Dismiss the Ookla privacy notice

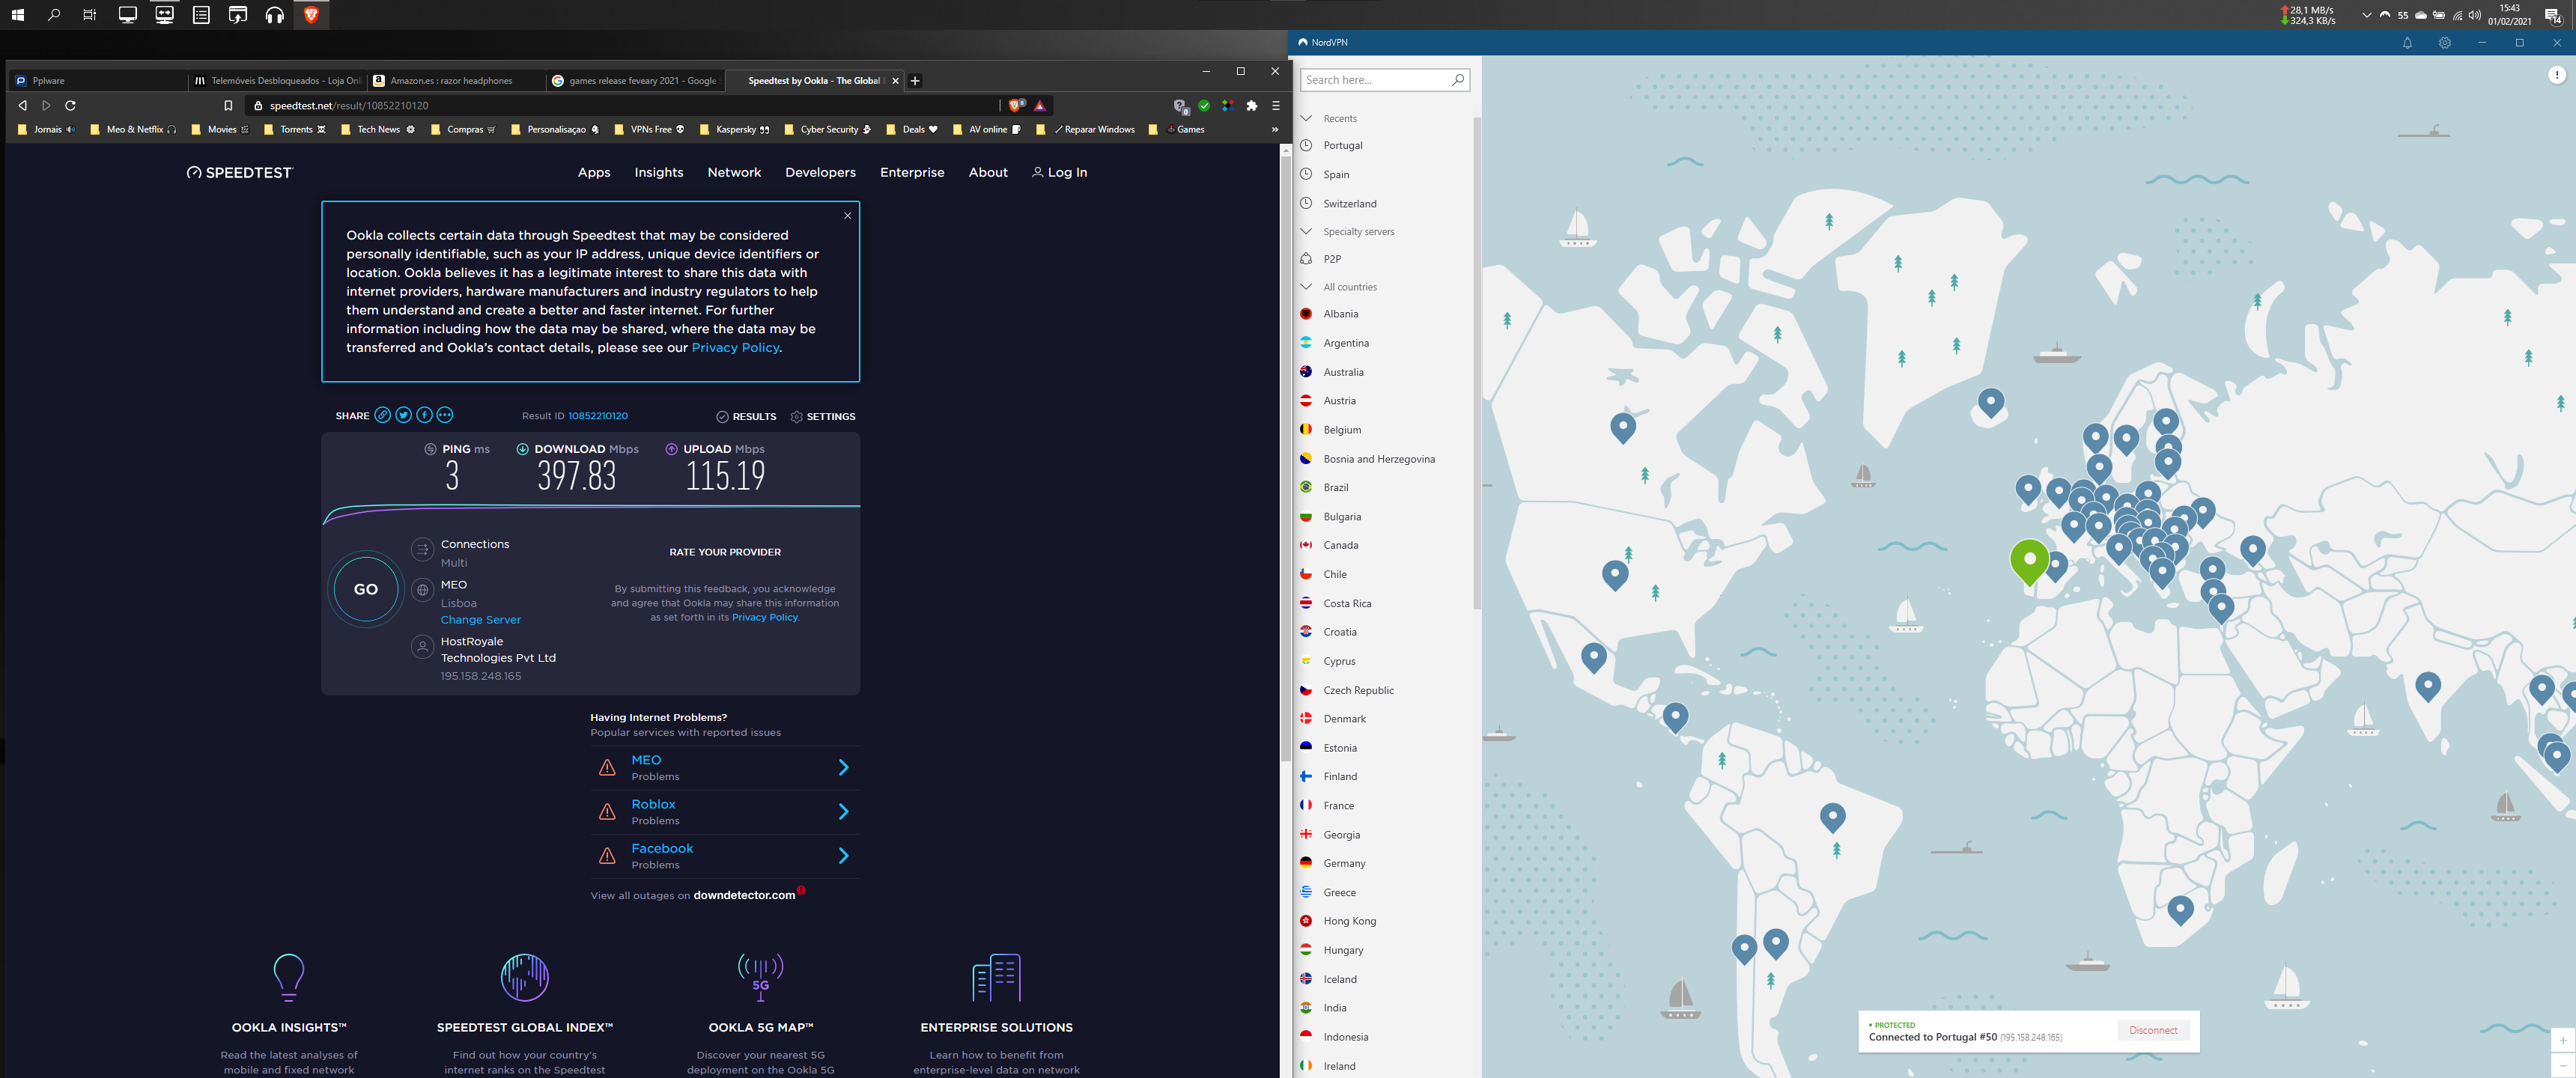847,216
